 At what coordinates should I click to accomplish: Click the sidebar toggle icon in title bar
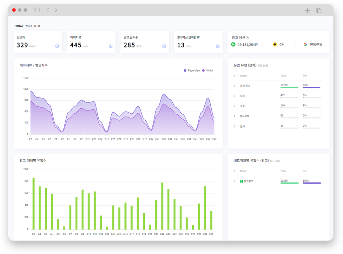(x=37, y=10)
